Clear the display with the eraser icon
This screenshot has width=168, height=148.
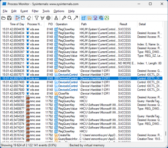(x=29, y=18)
